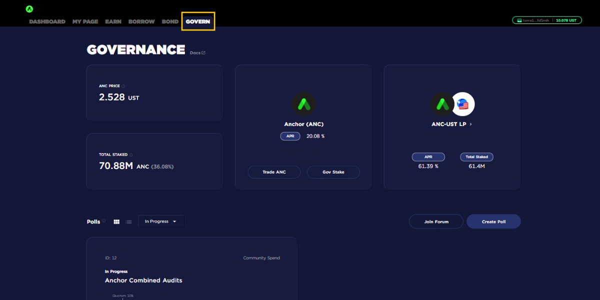Click the info icon next to Polls
This screenshot has height=300, width=600.
point(104,221)
